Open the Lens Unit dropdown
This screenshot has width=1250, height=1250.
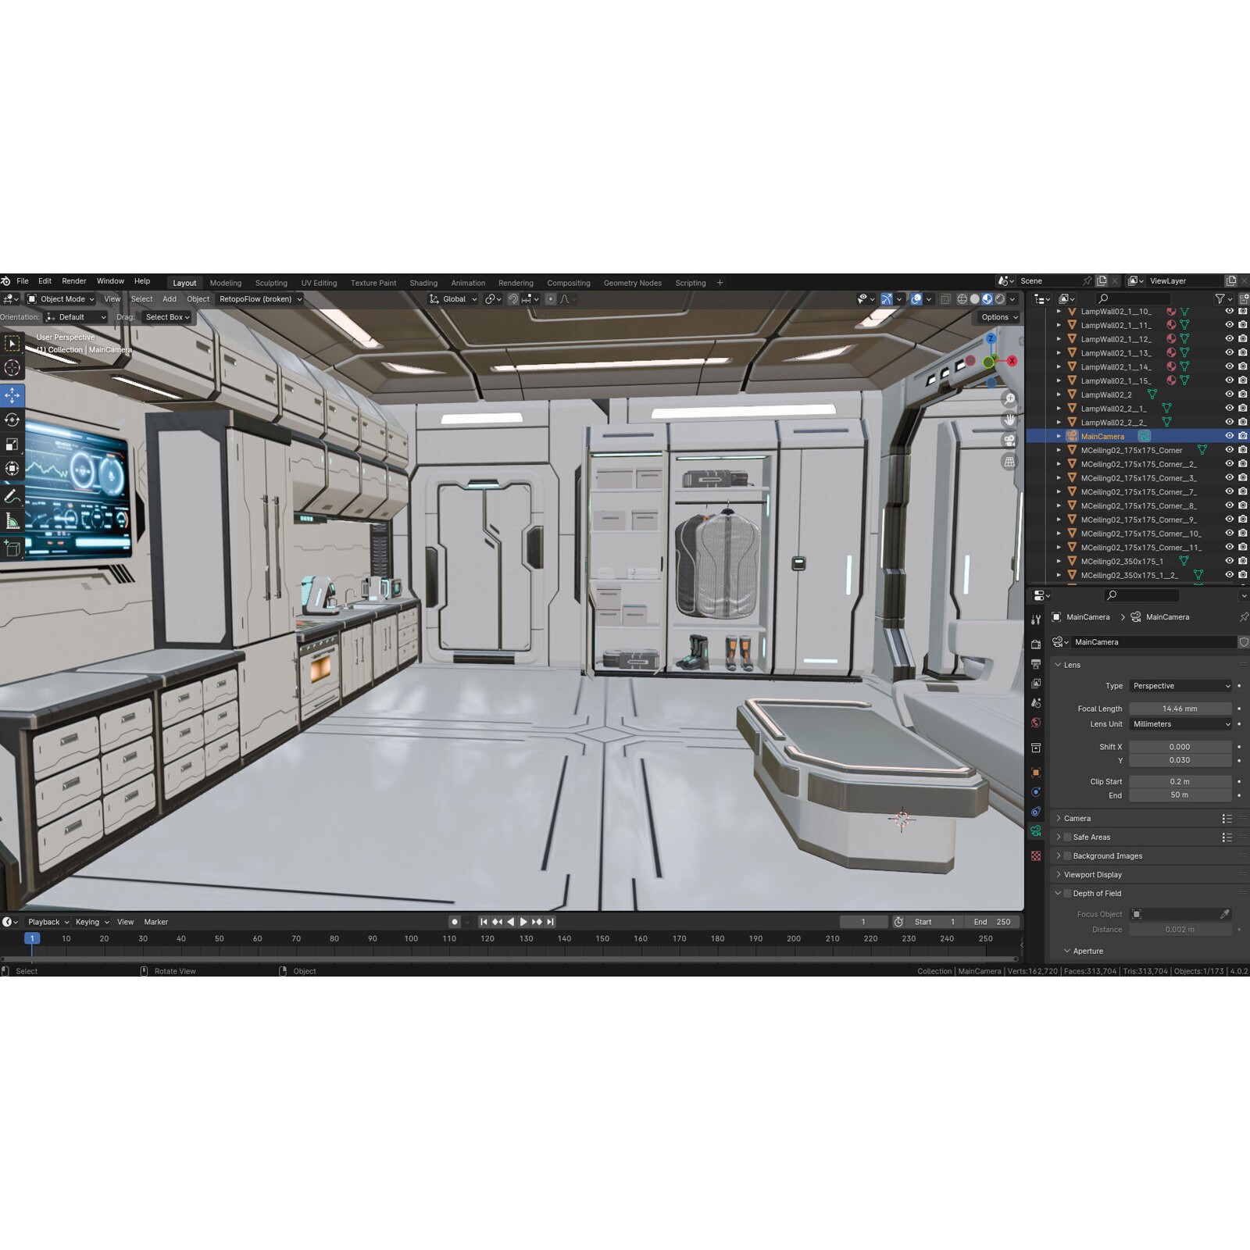[x=1180, y=724]
